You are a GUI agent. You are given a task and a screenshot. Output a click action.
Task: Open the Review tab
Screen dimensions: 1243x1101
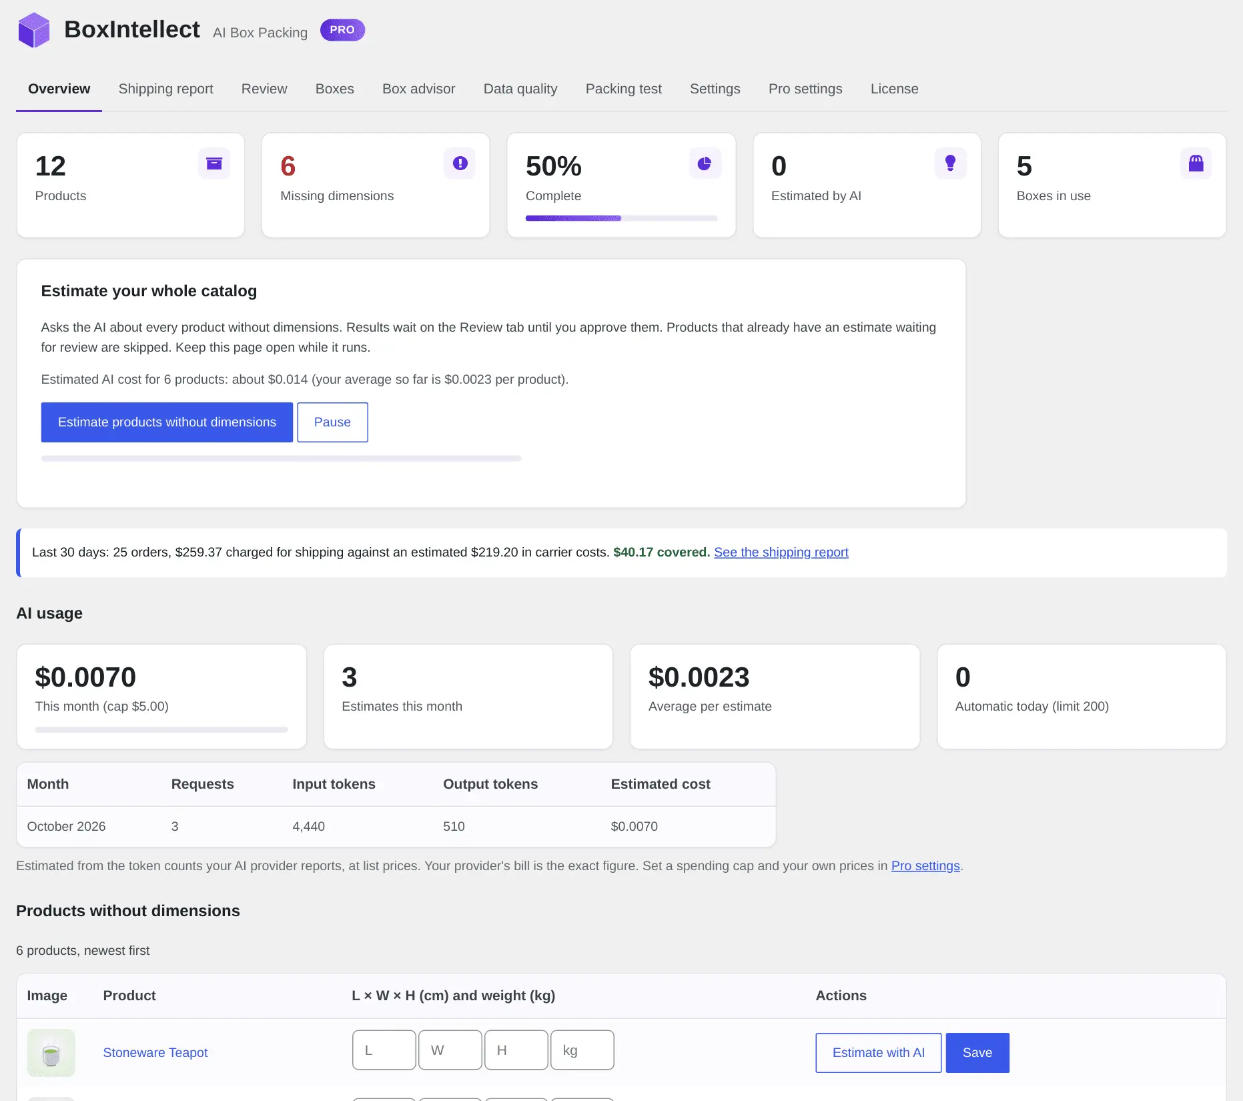[264, 89]
